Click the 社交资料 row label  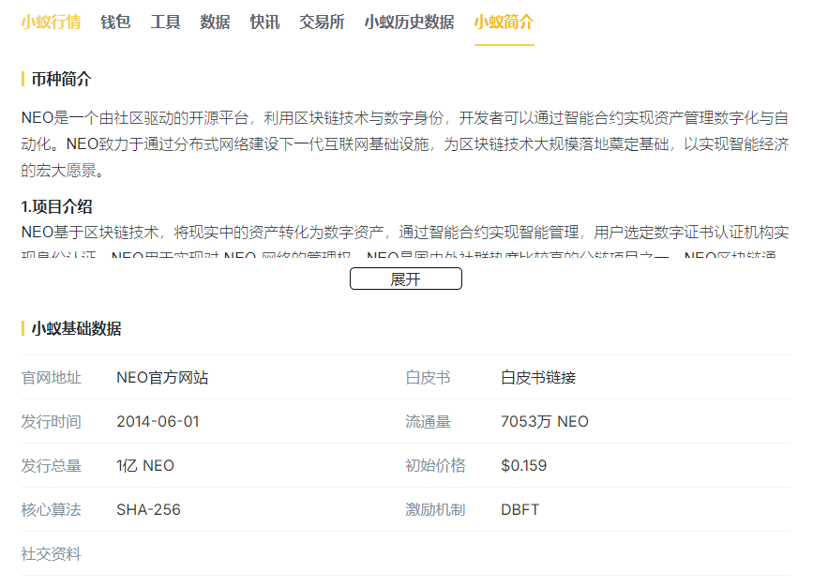tap(52, 554)
